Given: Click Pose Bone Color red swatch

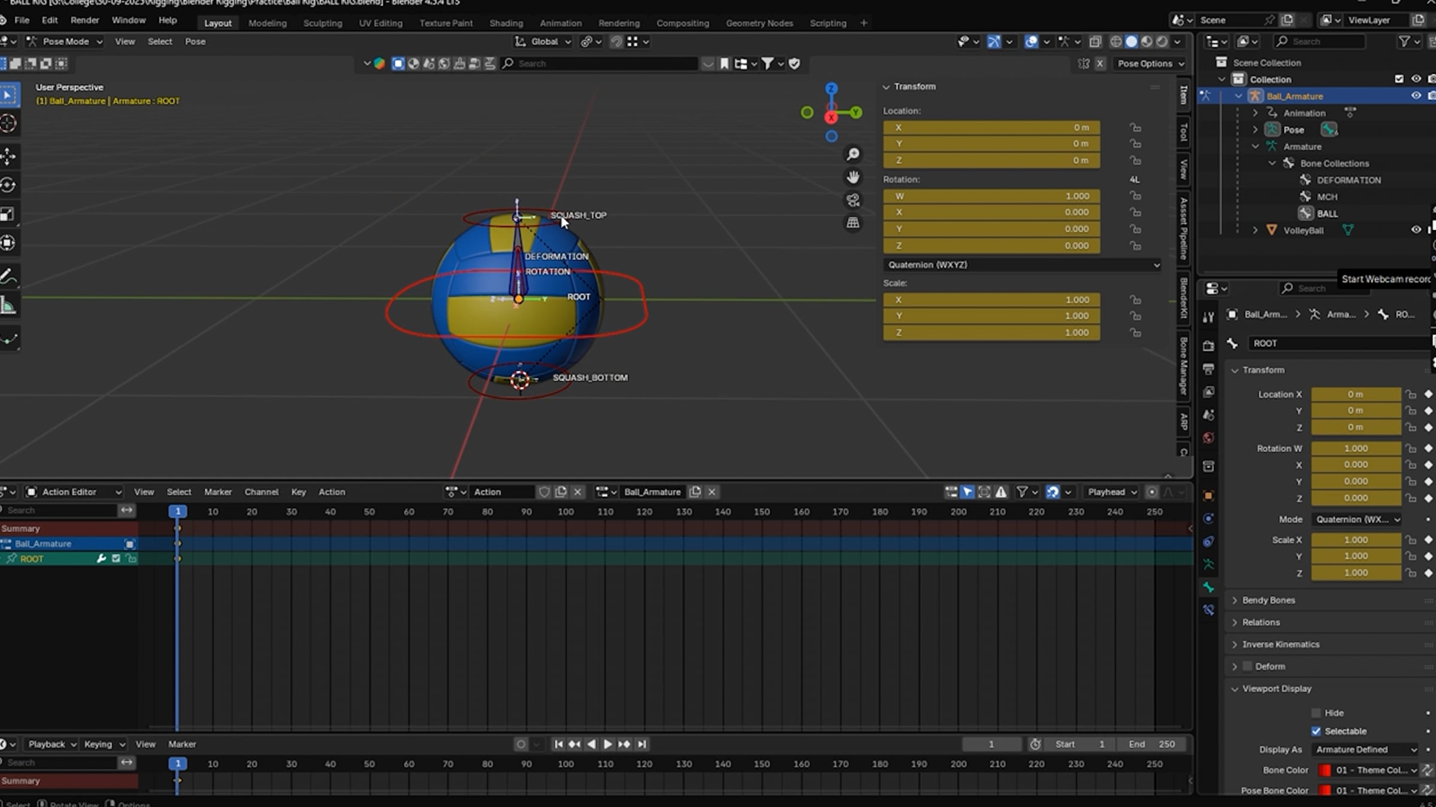Looking at the screenshot, I should [1325, 790].
